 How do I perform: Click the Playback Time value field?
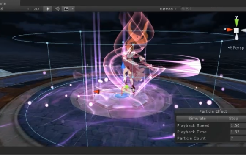[x=238, y=132]
